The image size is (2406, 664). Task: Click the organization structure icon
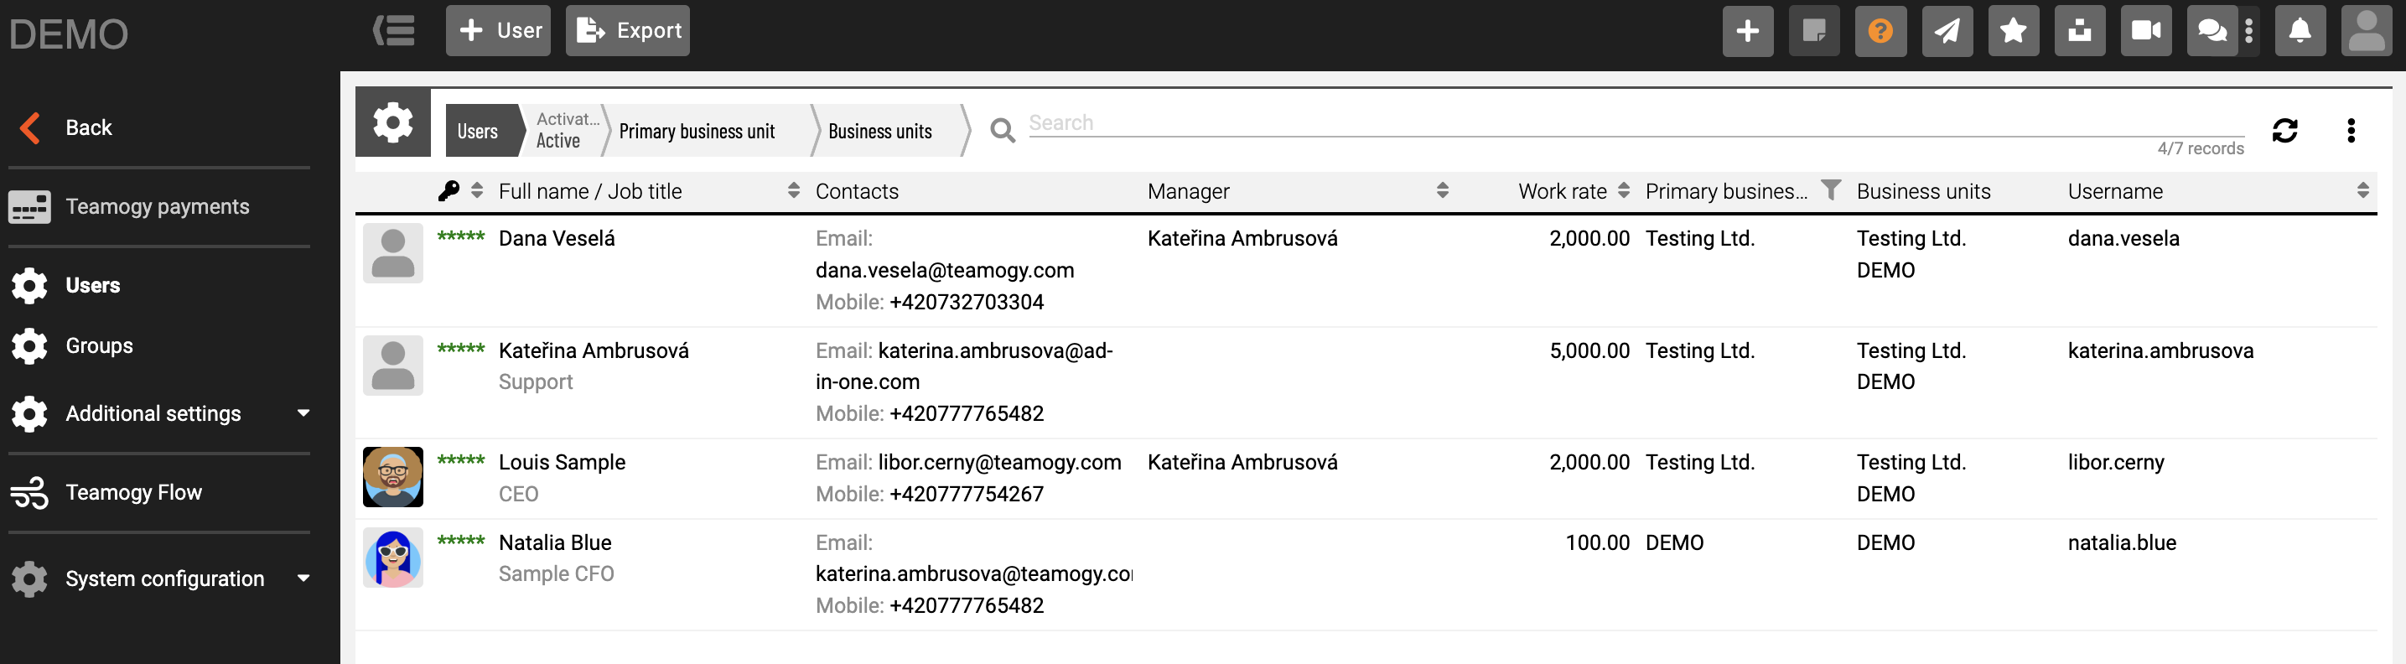pos(2079,31)
